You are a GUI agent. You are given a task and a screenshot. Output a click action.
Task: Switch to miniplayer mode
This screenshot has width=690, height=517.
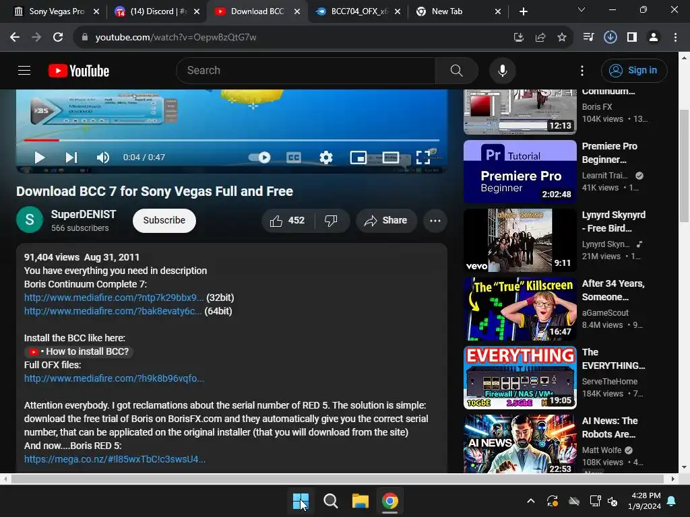point(358,158)
